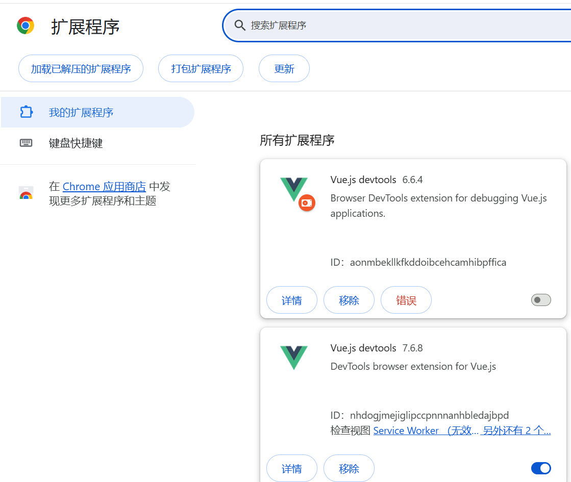Image resolution: width=571 pixels, height=482 pixels.
Task: Click version number 6.6.4
Action: (412, 180)
